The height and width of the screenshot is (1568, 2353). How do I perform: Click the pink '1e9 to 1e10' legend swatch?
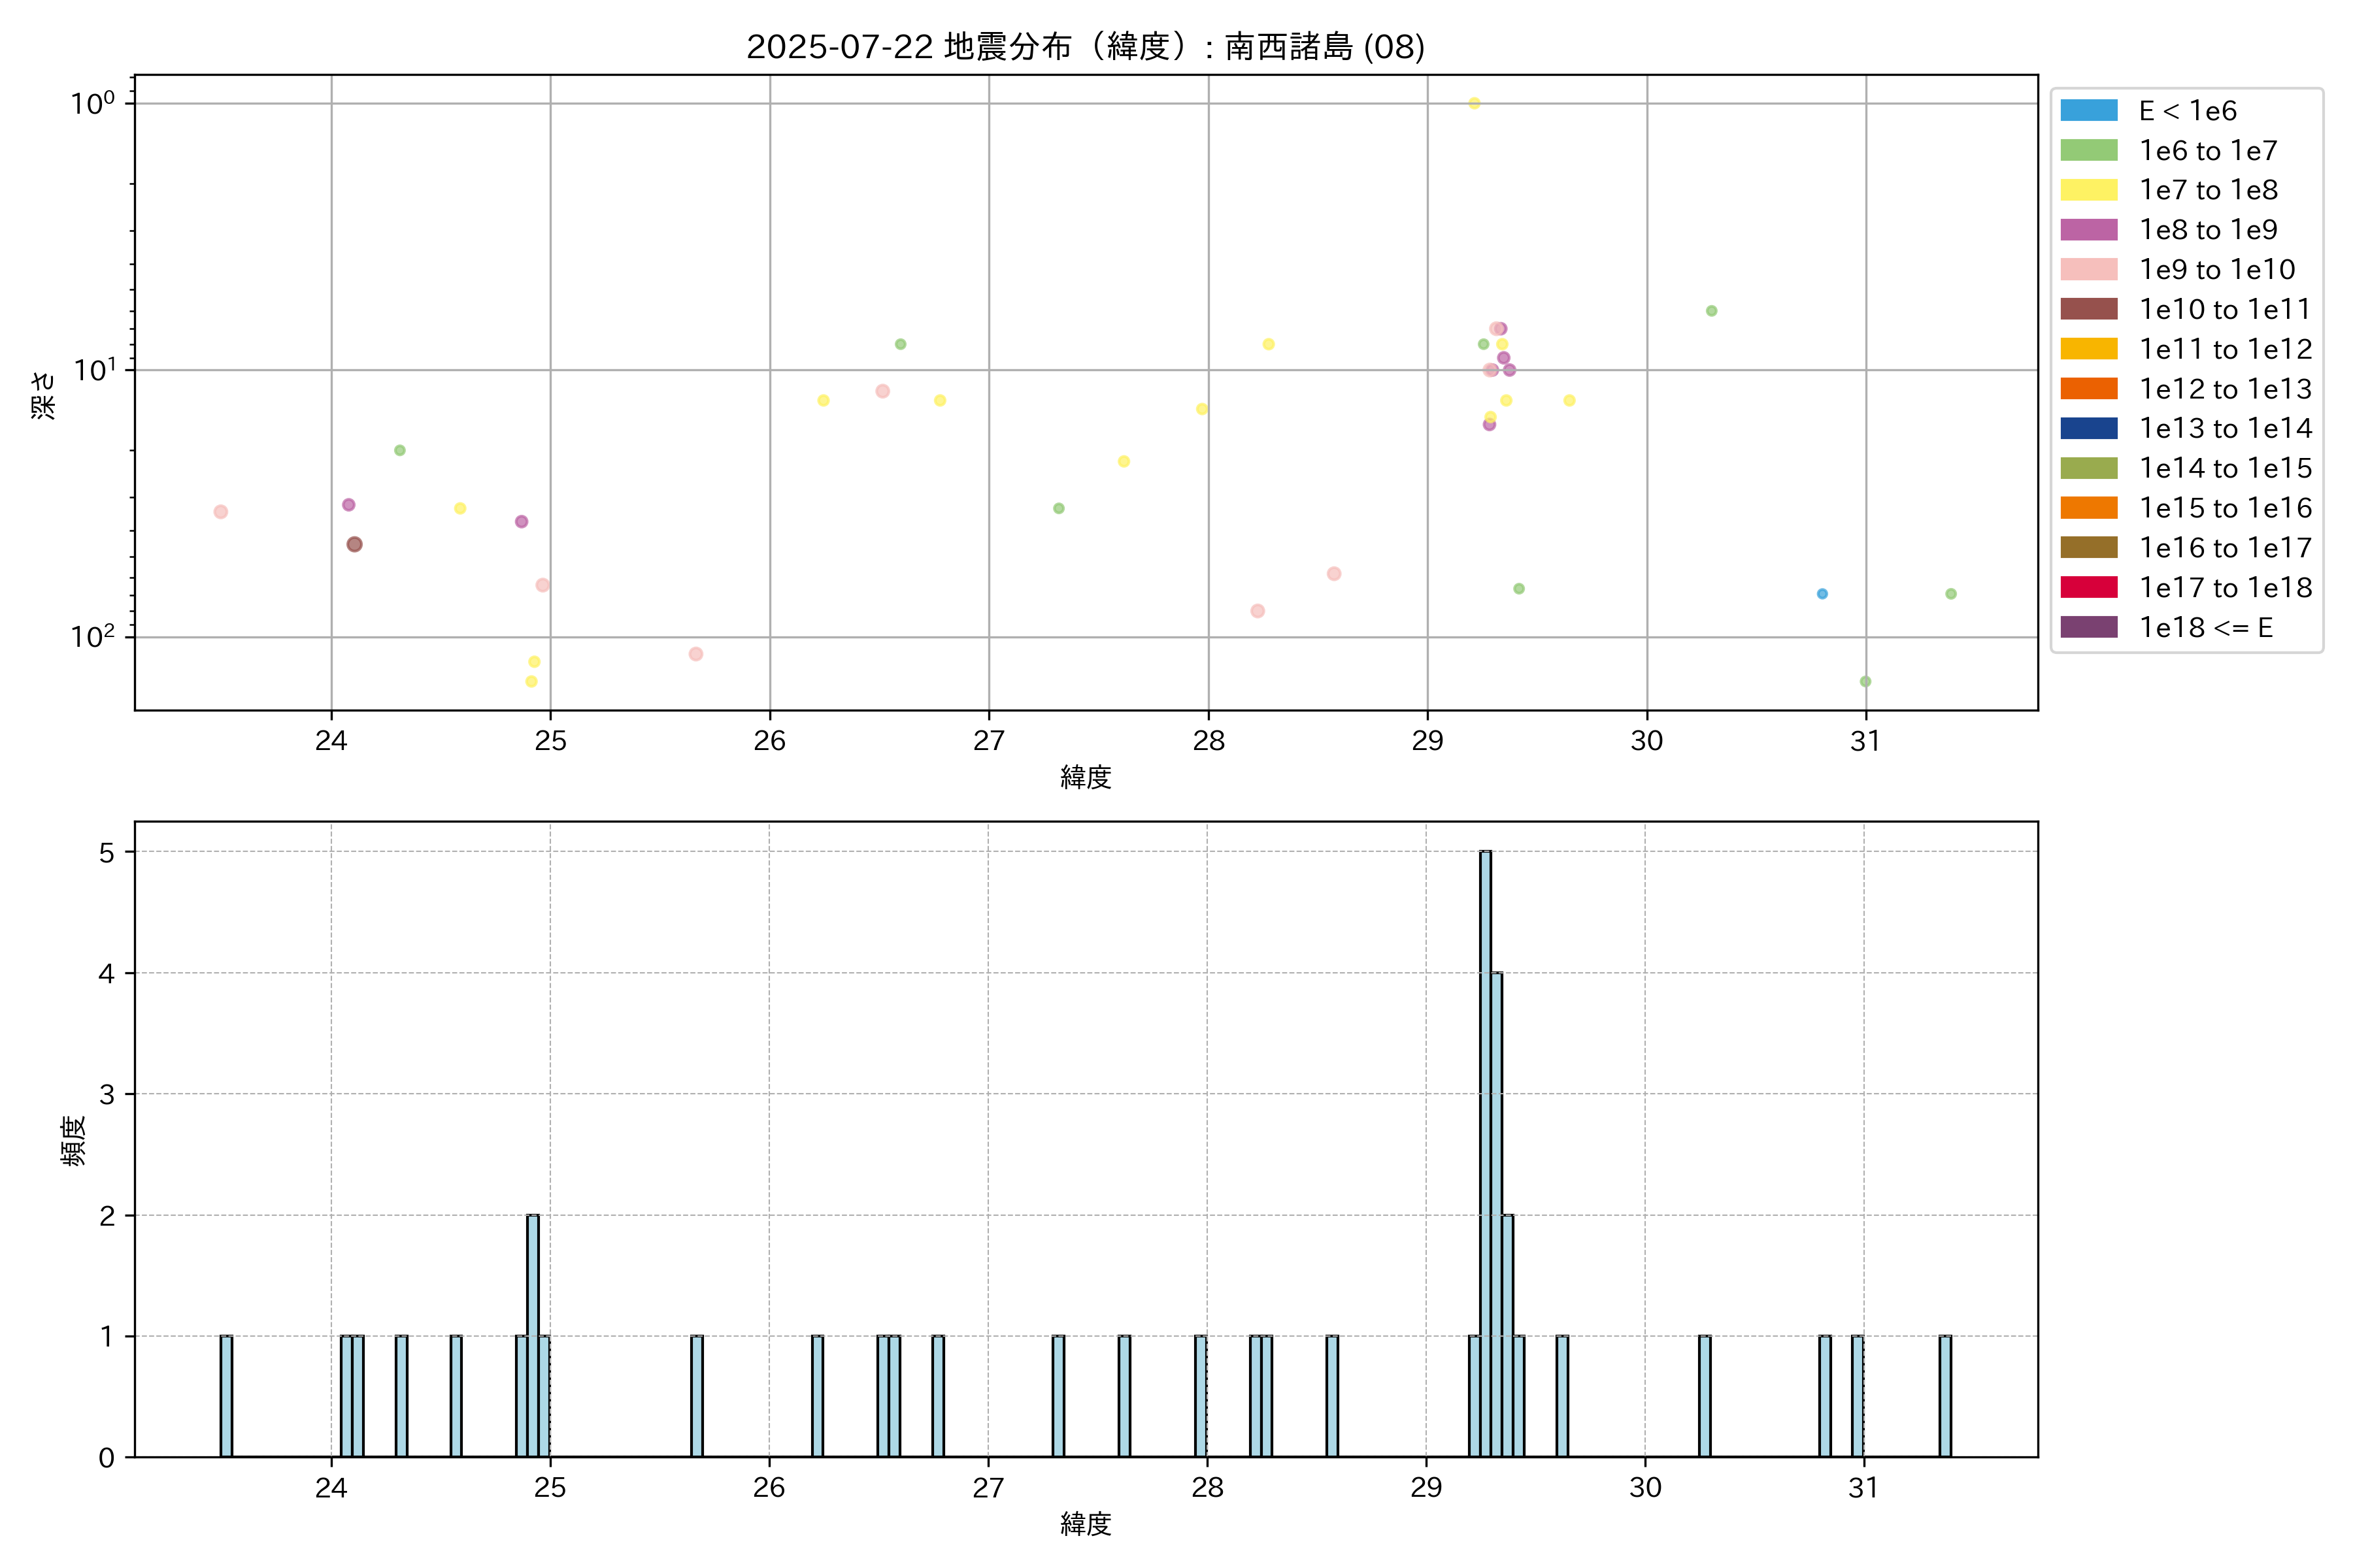pos(2088,270)
